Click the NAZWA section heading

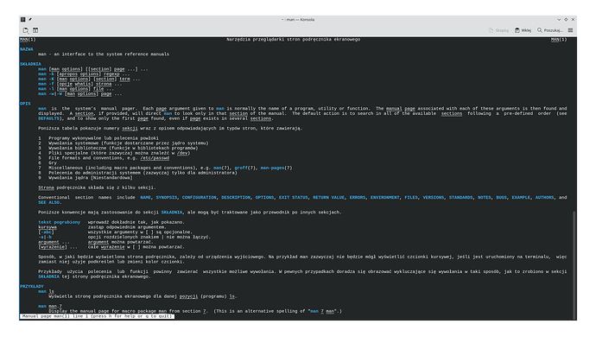click(x=27, y=49)
